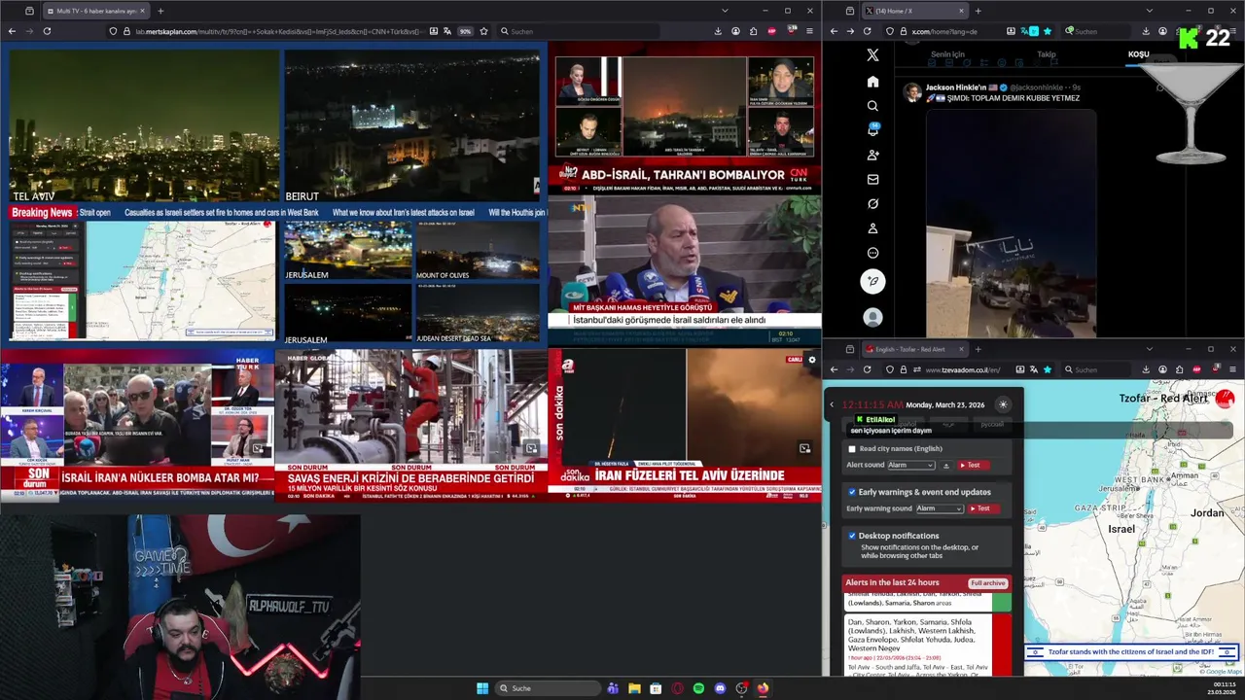Viewport: 1245px width, 700px height.
Task: Click Windows taskbar 'Suche' search box
Action: click(x=548, y=688)
